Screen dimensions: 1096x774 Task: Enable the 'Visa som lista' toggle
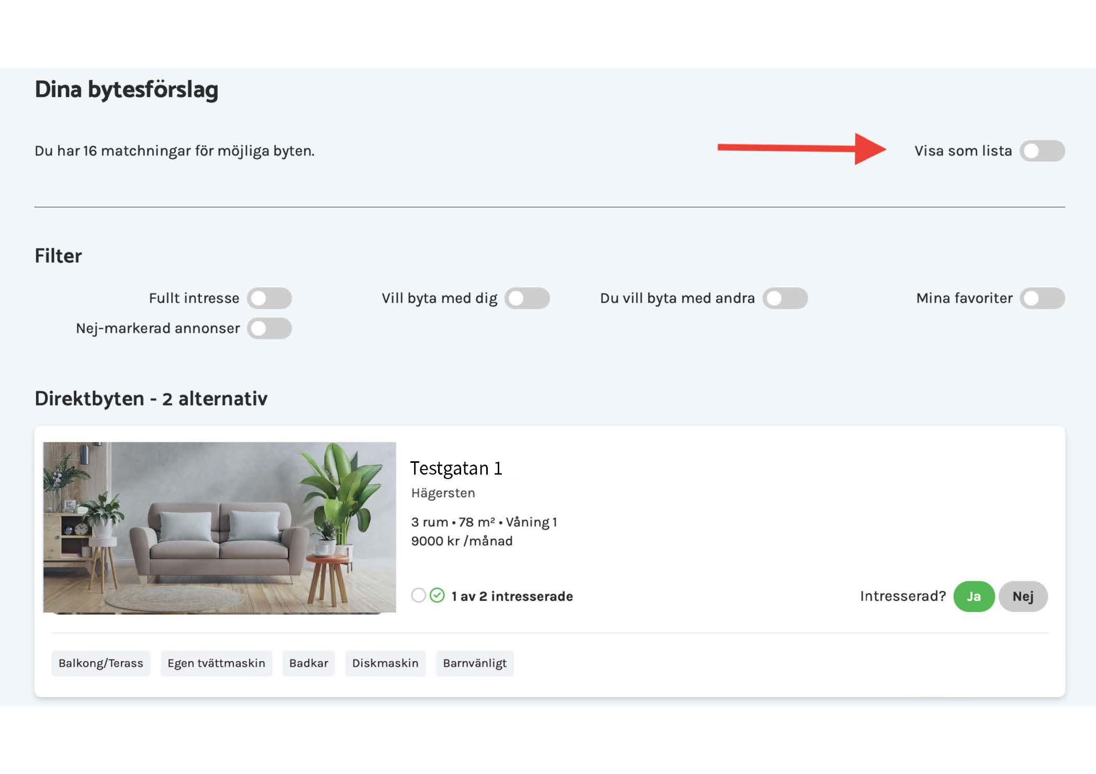1042,151
